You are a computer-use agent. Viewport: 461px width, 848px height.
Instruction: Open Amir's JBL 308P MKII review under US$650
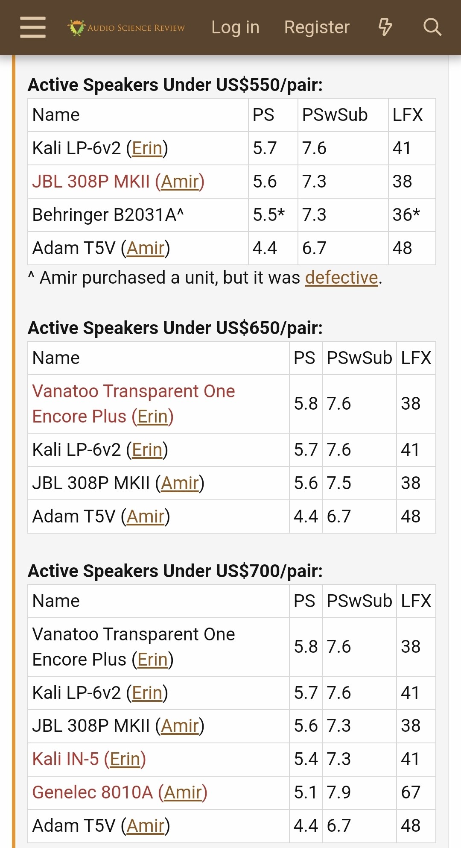(180, 483)
